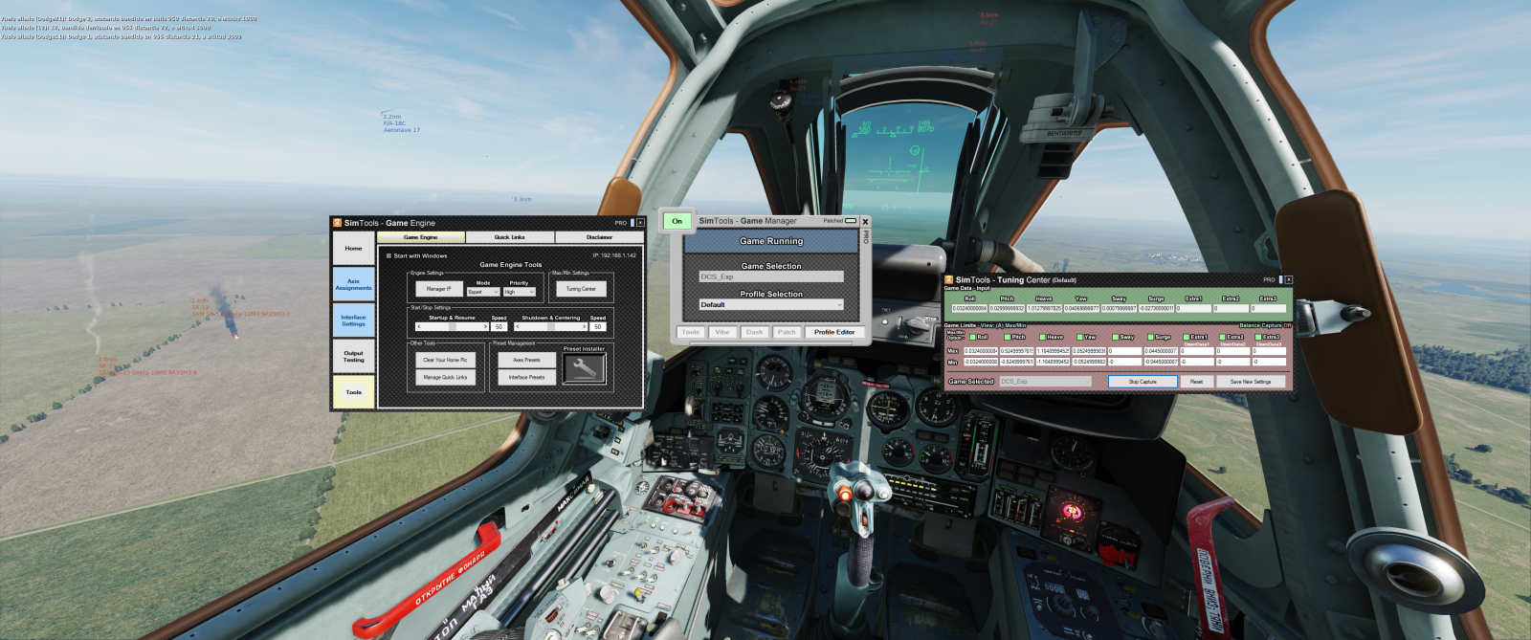This screenshot has width=1531, height=640.
Task: Go to Home in Game Engine sidebar
Action: tap(353, 249)
